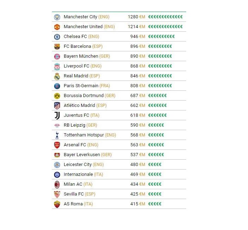This screenshot has height=230, width=248.
Task: Click the Paris St-Germain logo icon
Action: click(57, 86)
